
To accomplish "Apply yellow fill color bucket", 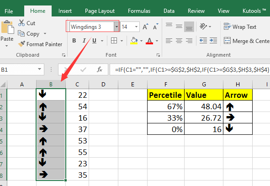I will click(x=134, y=41).
